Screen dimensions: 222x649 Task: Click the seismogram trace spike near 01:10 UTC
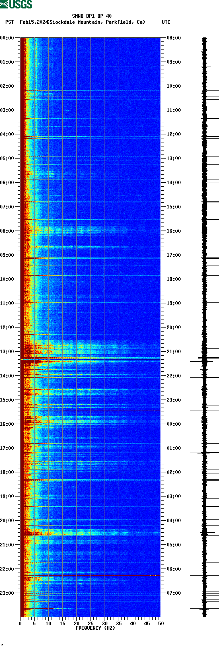tap(204, 453)
